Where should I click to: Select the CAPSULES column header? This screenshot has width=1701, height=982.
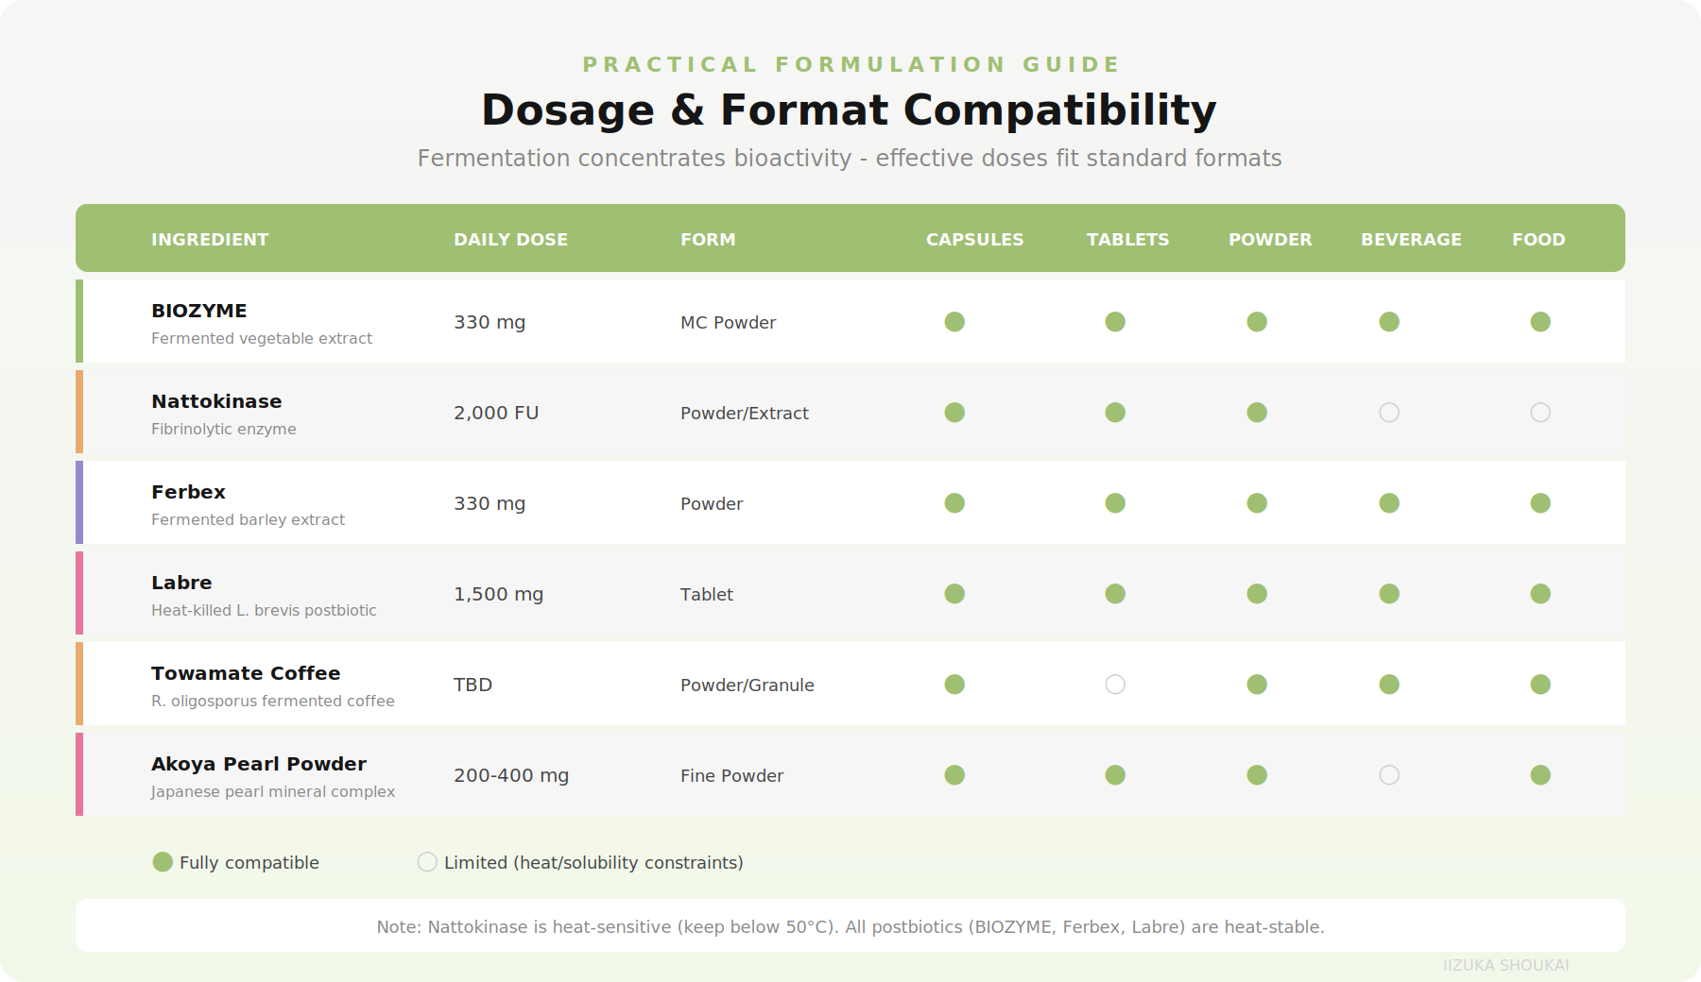[974, 240]
